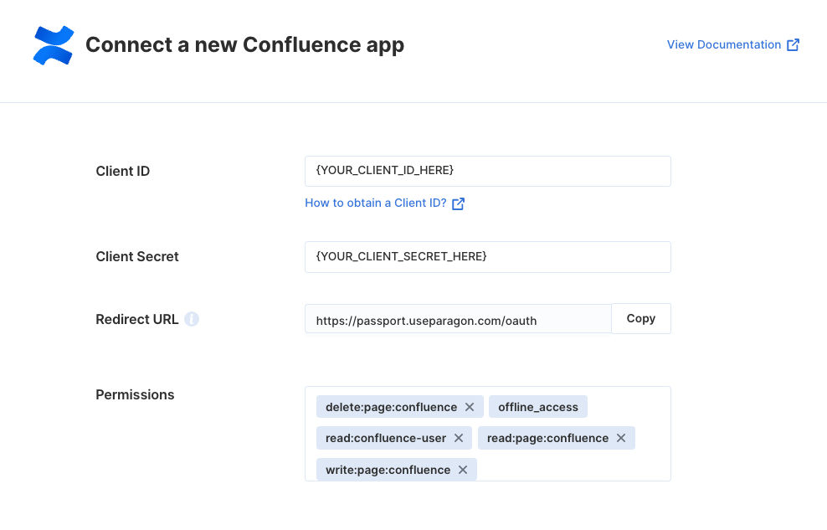Open View Documentation link
This screenshot has width=827, height=530.
[x=724, y=45]
